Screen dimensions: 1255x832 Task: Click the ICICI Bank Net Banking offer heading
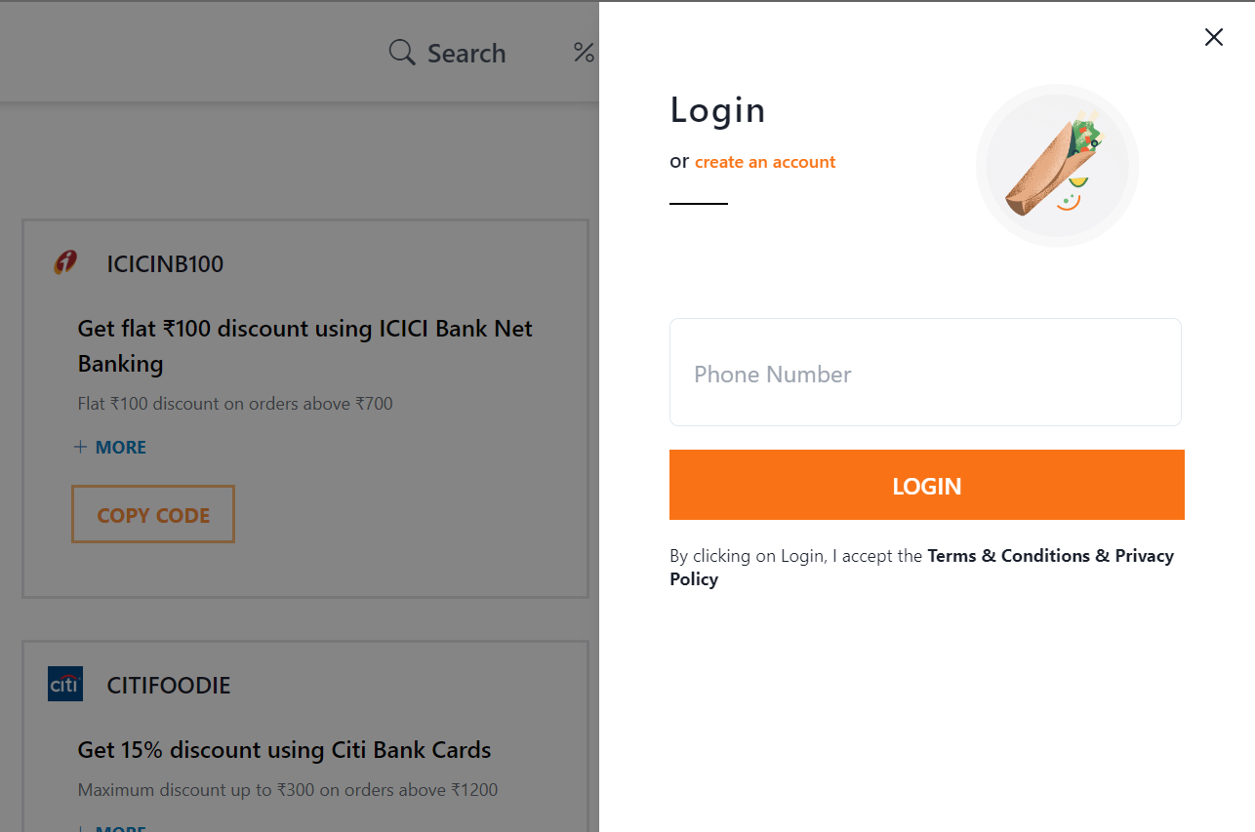point(305,346)
